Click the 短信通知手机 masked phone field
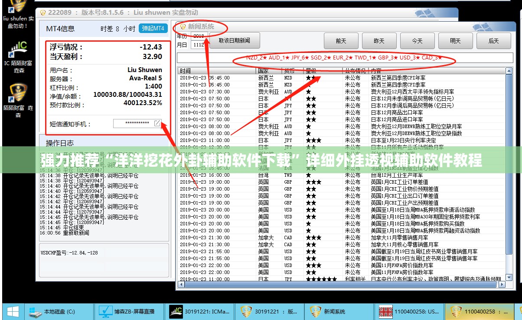 pos(137,123)
